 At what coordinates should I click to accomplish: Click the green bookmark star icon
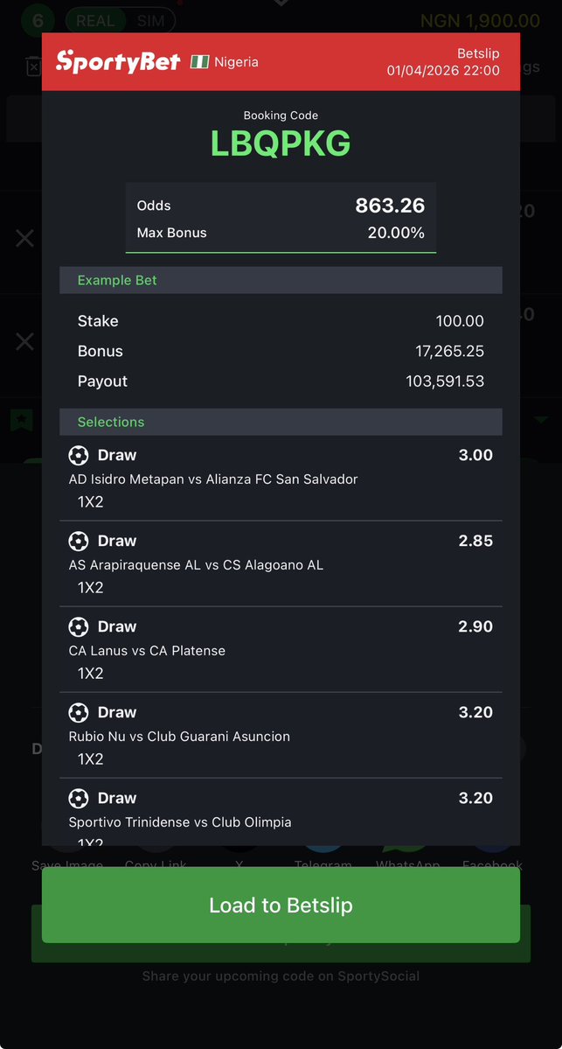tap(21, 419)
